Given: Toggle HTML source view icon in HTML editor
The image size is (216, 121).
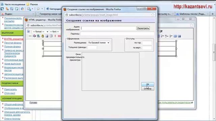Looking at the screenshot, I should pyautogui.click(x=28, y=31).
